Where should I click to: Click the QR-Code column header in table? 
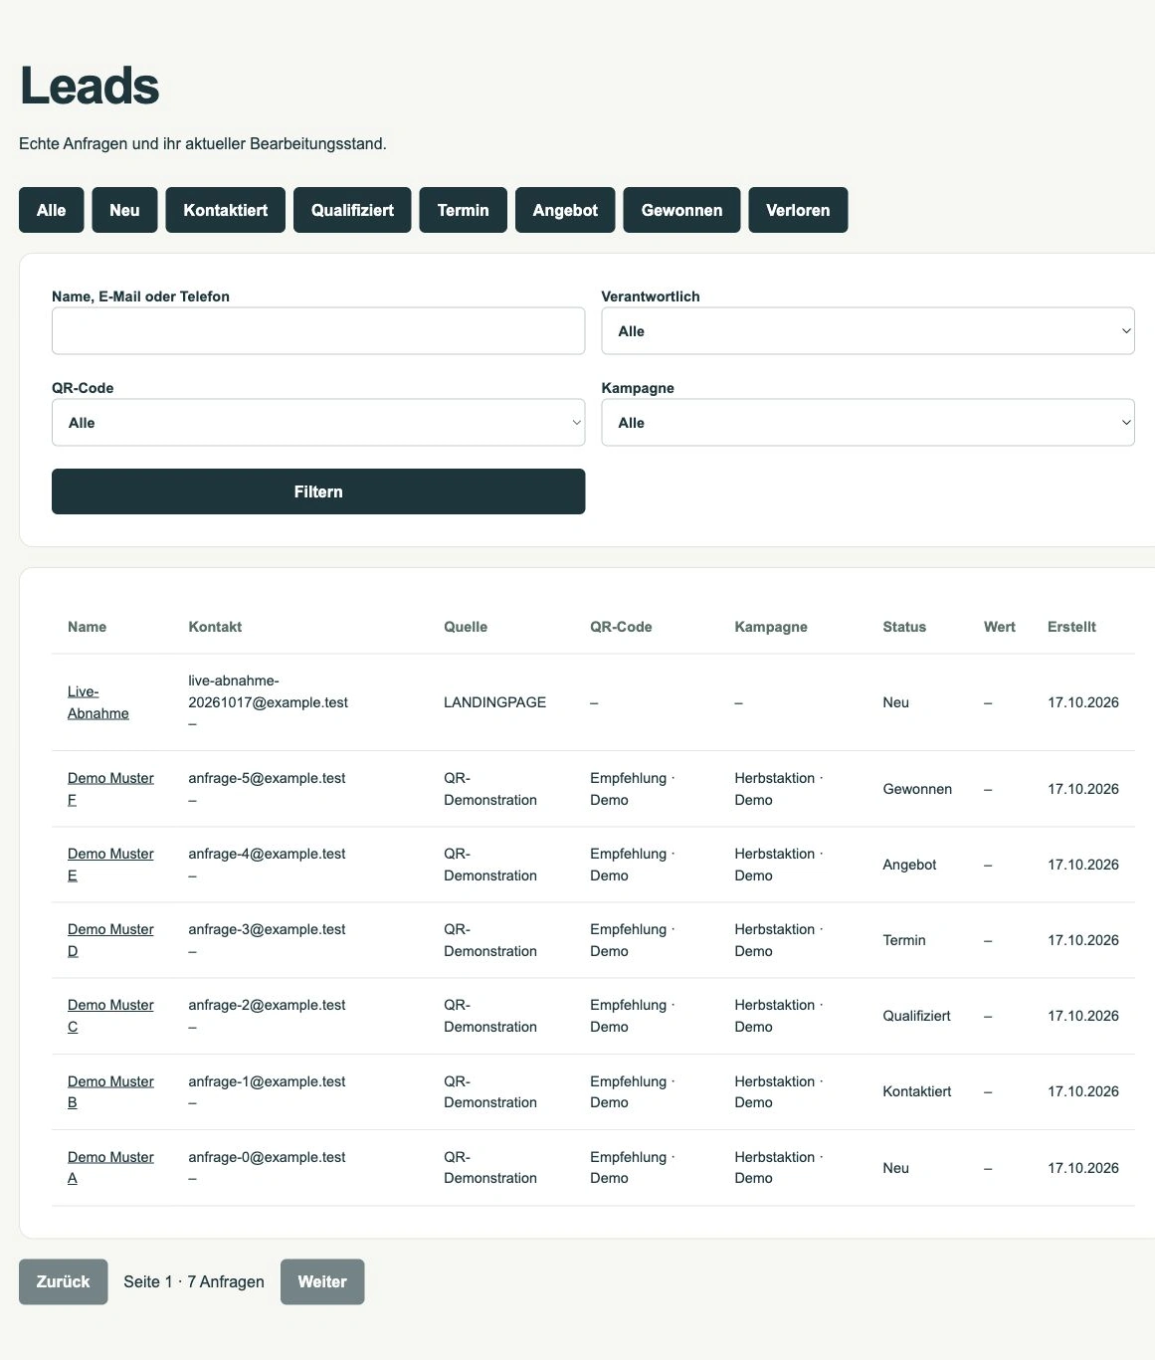621,627
